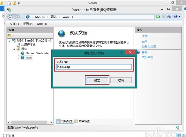The image size is (186, 137).
Task: Click the connections panel scrollbar right arrow
Action: click(x=51, y=122)
